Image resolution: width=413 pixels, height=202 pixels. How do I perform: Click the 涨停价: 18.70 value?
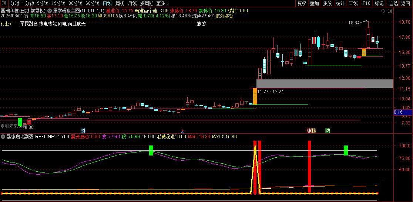click(x=183, y=11)
